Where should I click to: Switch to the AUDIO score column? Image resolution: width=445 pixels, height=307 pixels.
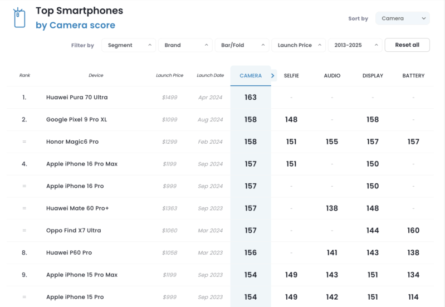click(x=332, y=76)
